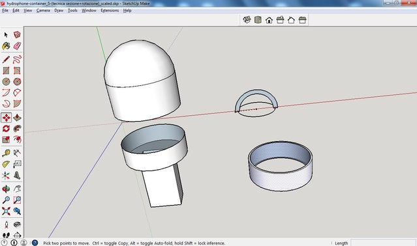Choose the Select arrow tool

click(6, 34)
